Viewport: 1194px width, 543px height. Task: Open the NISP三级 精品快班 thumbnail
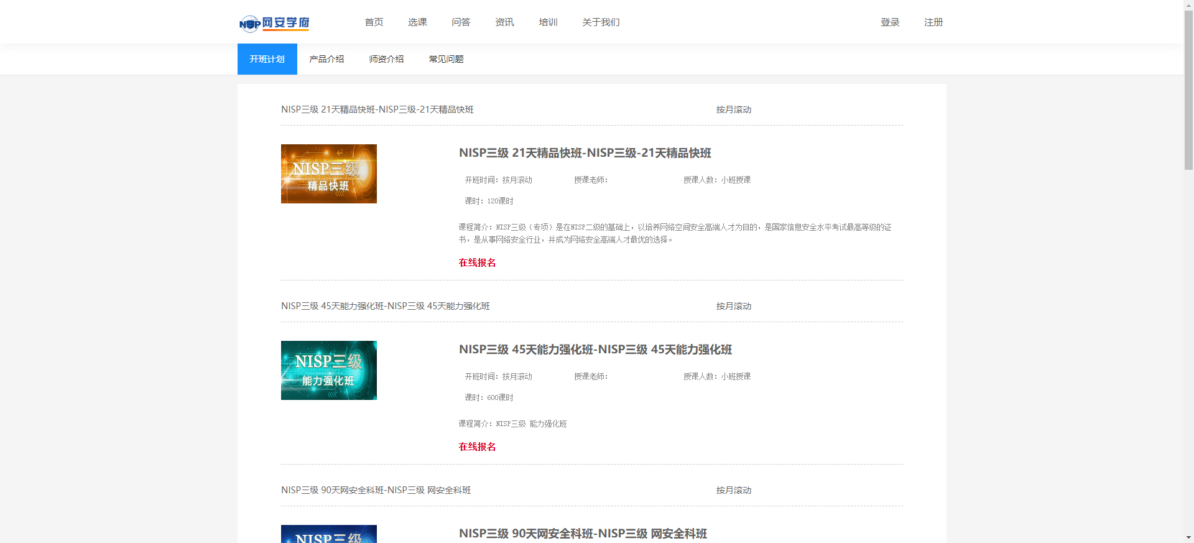(329, 174)
